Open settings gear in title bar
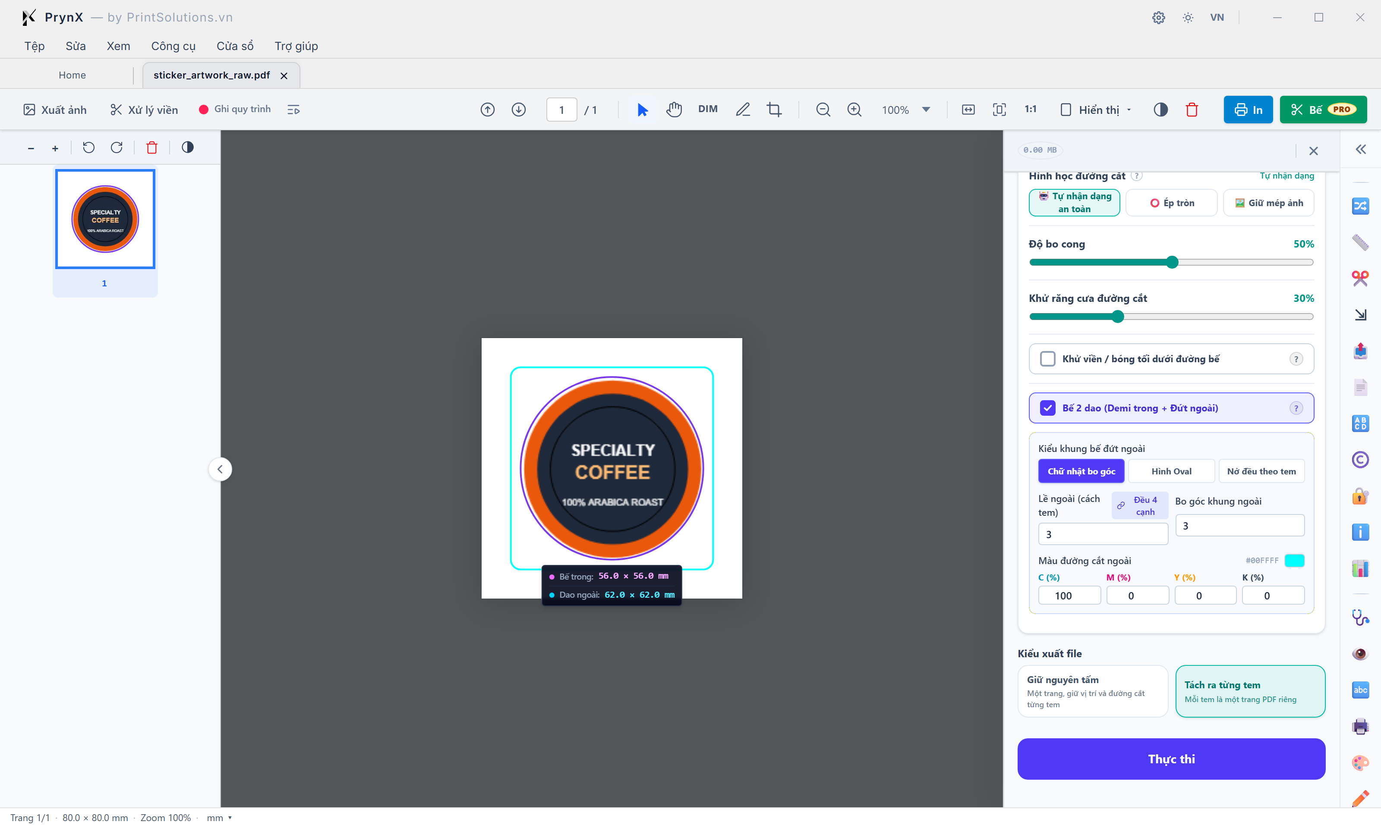Viewport: 1381px width, 828px height. click(x=1158, y=17)
